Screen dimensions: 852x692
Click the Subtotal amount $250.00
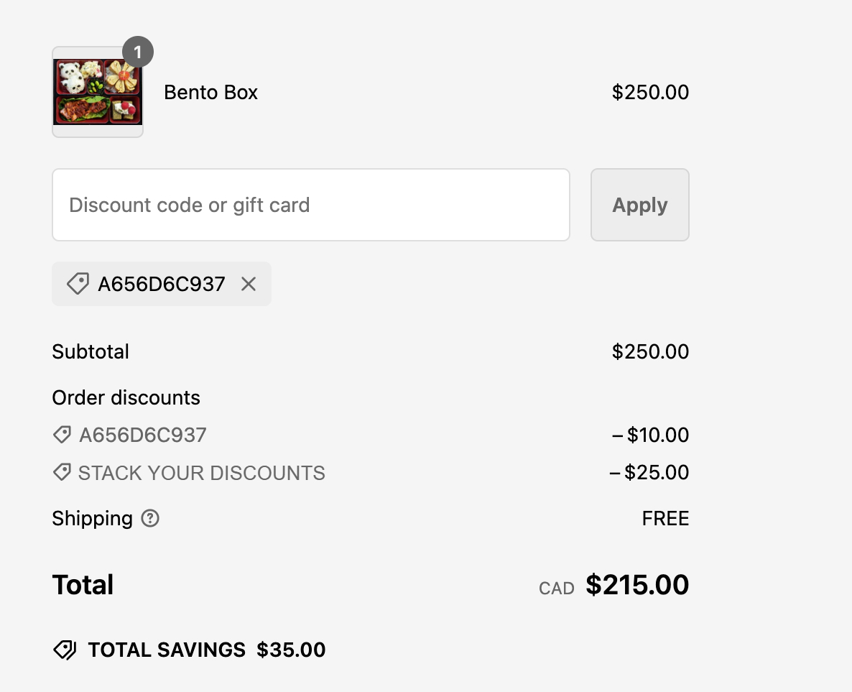click(x=650, y=351)
